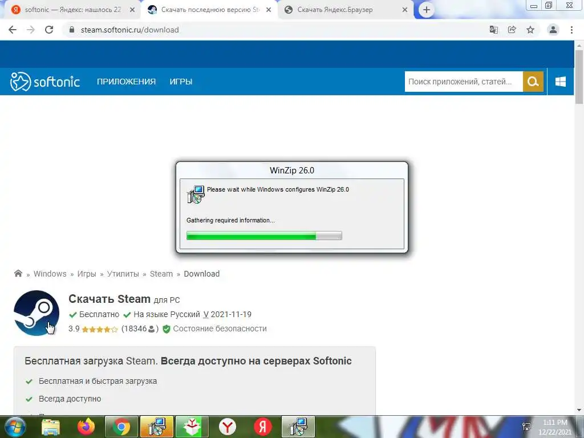584x438 pixels.
Task: Click the browser forward arrow
Action: (31, 30)
